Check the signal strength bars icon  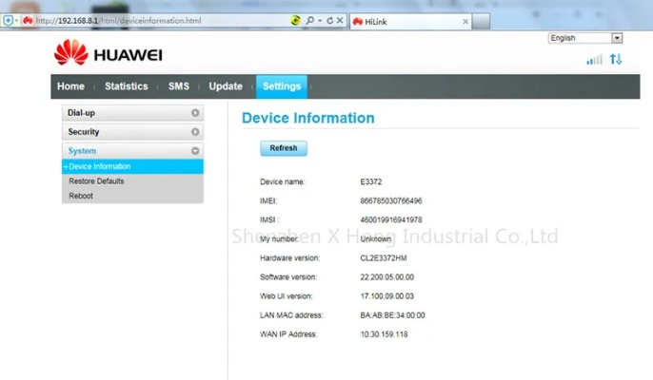[594, 60]
